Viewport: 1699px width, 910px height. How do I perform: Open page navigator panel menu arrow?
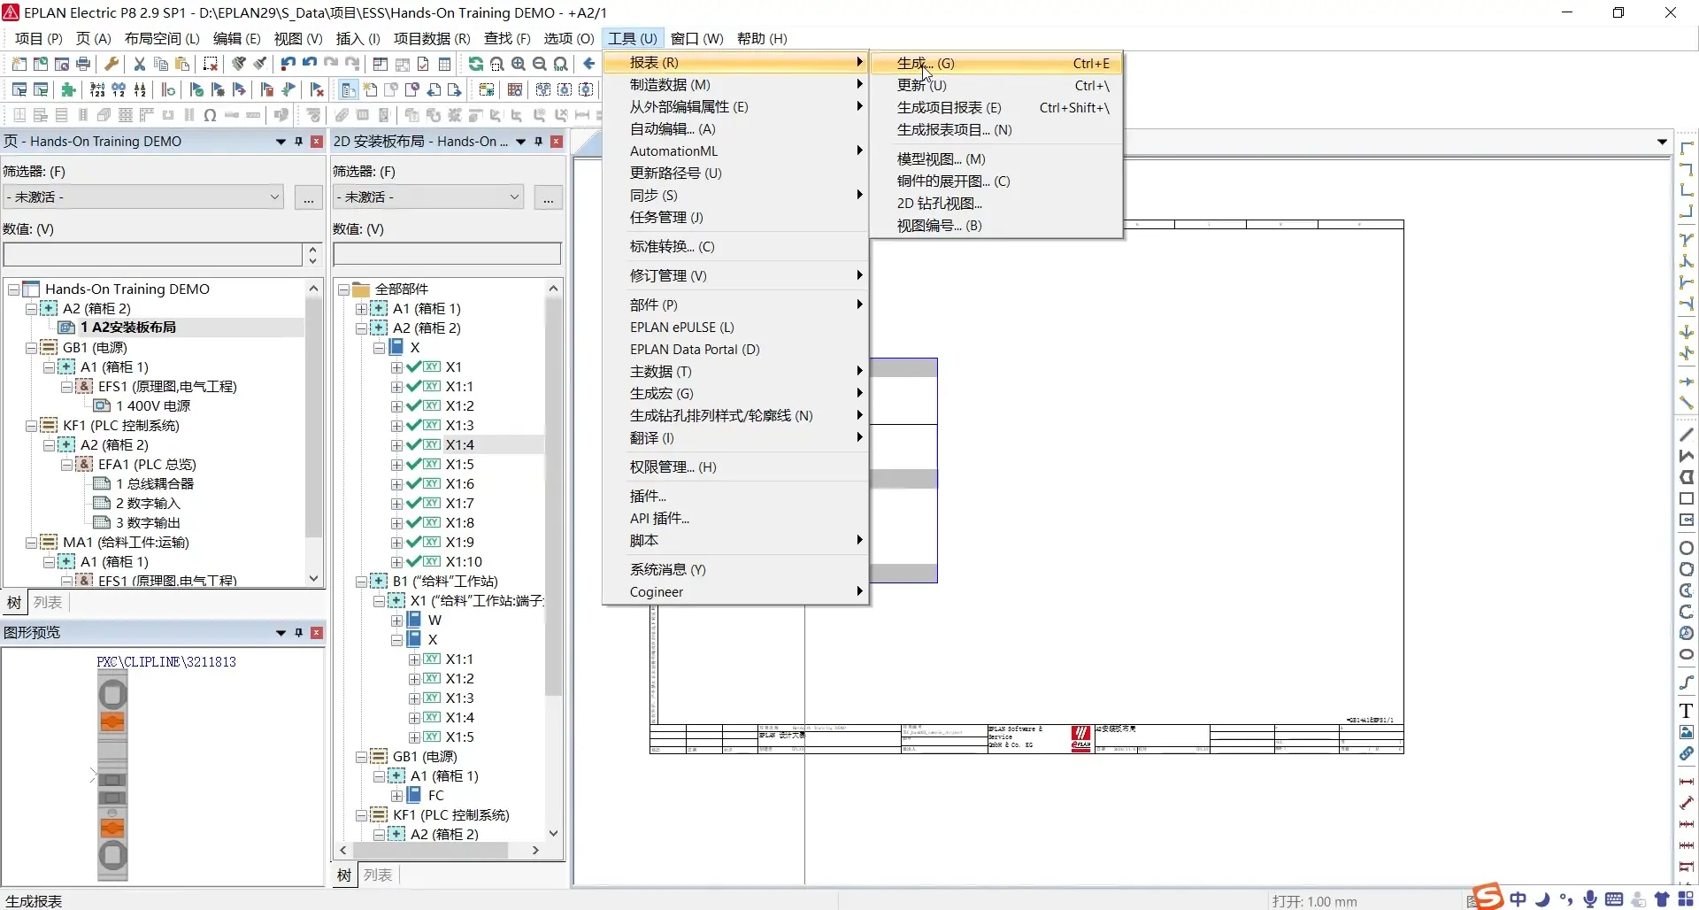click(x=281, y=142)
